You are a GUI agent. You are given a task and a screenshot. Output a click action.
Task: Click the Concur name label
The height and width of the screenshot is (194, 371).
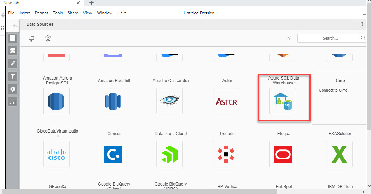pyautogui.click(x=114, y=134)
